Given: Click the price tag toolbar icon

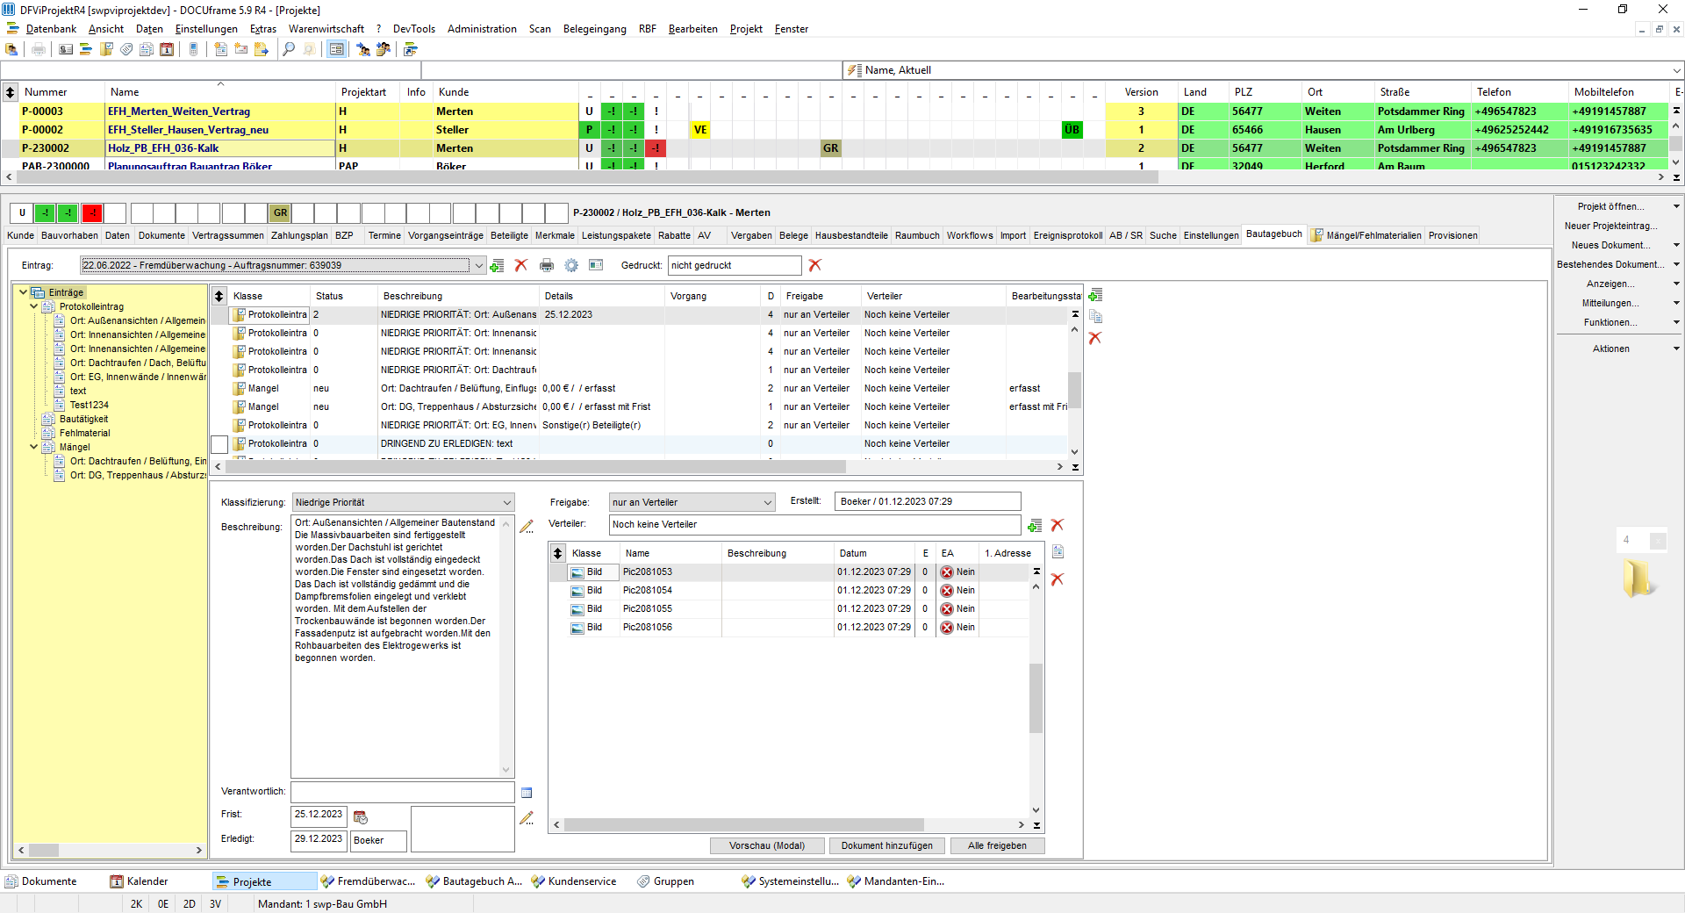Looking at the screenshot, I should coord(126,49).
